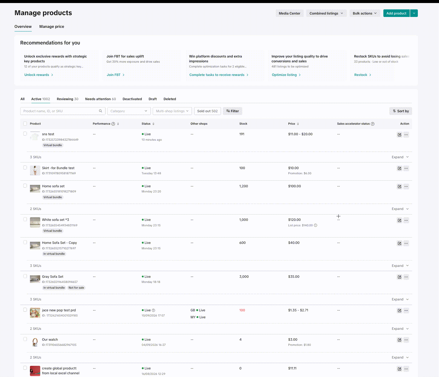Open the jace new pop test prd thumbnail

35,313
